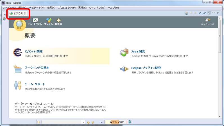Click the forward navigation arrow in Welcome toolbar
The width and height of the screenshot is (224, 126).
(x=195, y=13)
